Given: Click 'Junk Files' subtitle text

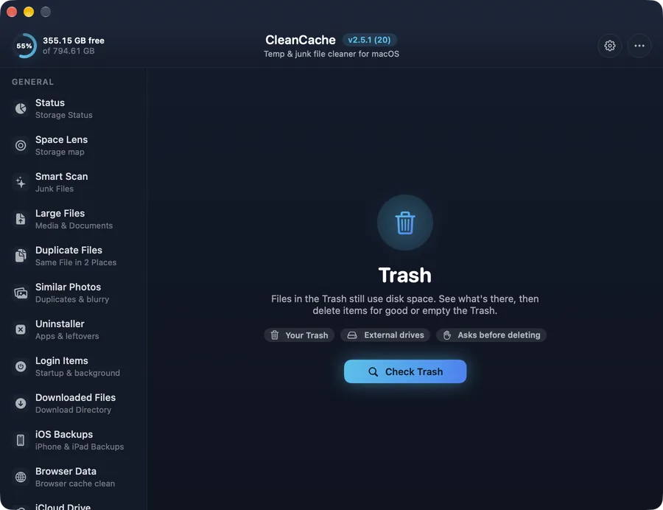Looking at the screenshot, I should point(54,189).
